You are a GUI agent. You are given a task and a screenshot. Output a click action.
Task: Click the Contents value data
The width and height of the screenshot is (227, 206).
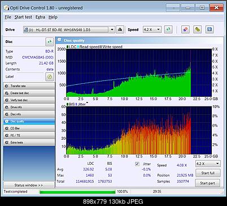click(50, 69)
